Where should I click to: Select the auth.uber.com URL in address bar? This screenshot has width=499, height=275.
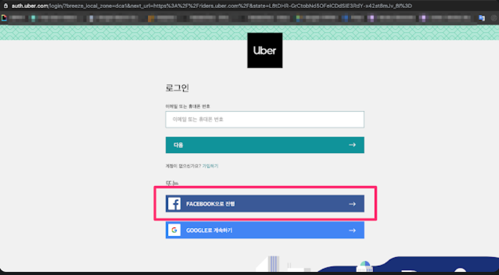[x=211, y=6]
